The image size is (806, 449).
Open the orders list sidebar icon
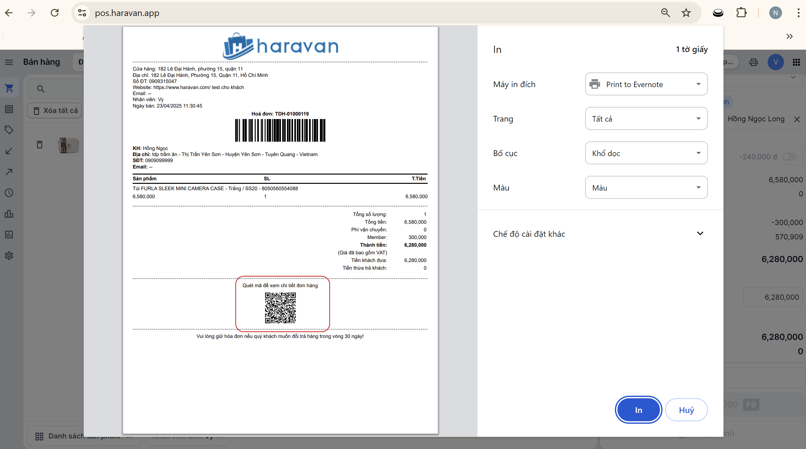(x=9, y=109)
